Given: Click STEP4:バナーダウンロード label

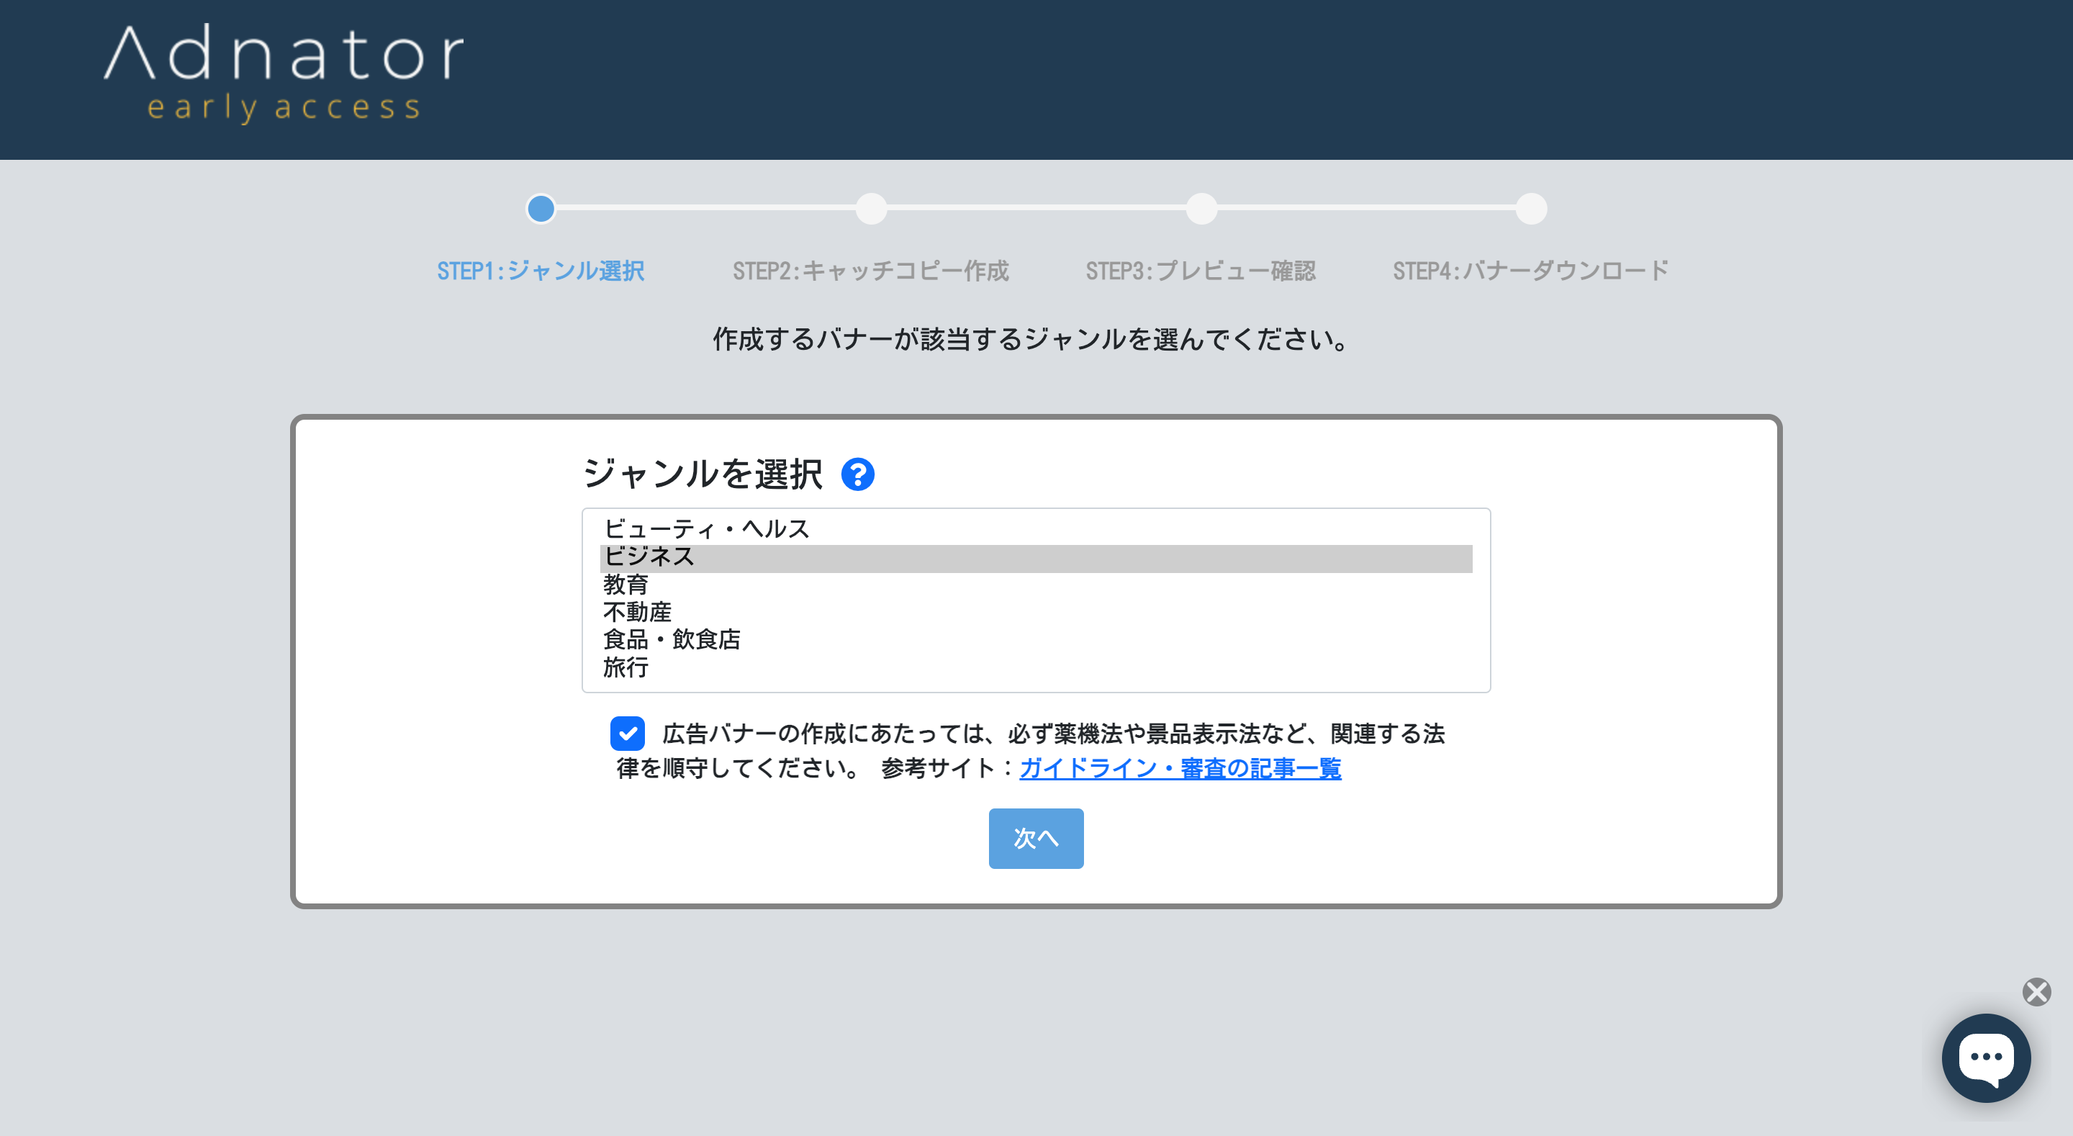Looking at the screenshot, I should pyautogui.click(x=1530, y=271).
